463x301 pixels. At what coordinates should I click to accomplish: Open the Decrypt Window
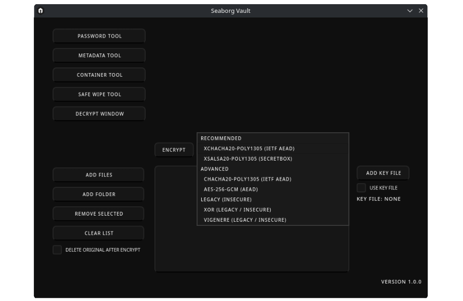click(99, 114)
